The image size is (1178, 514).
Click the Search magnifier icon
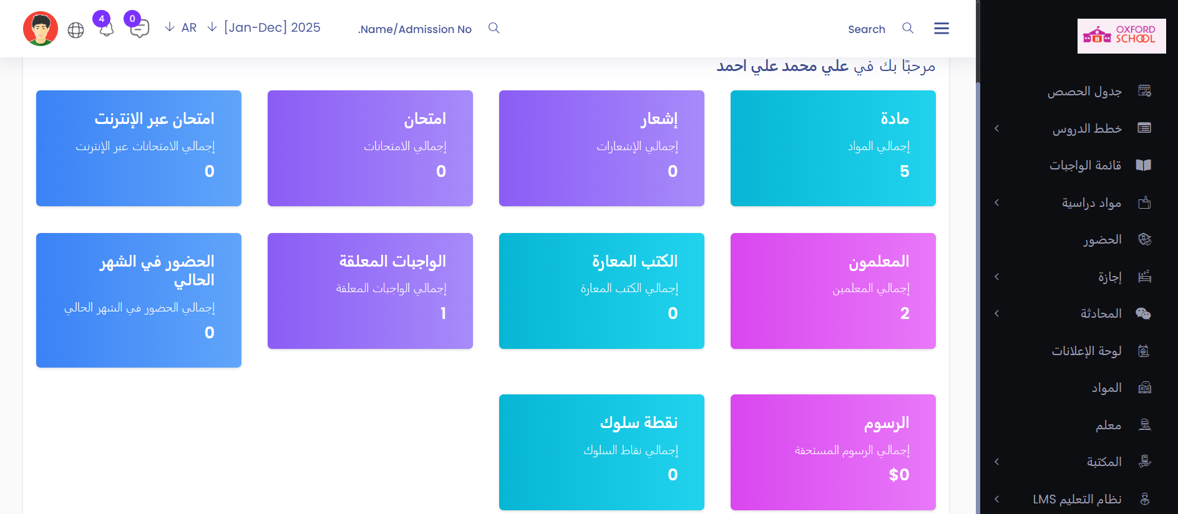coord(908,28)
